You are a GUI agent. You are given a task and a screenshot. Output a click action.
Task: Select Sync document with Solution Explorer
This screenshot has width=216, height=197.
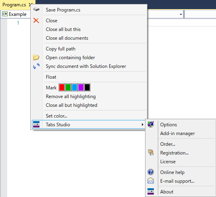89,66
